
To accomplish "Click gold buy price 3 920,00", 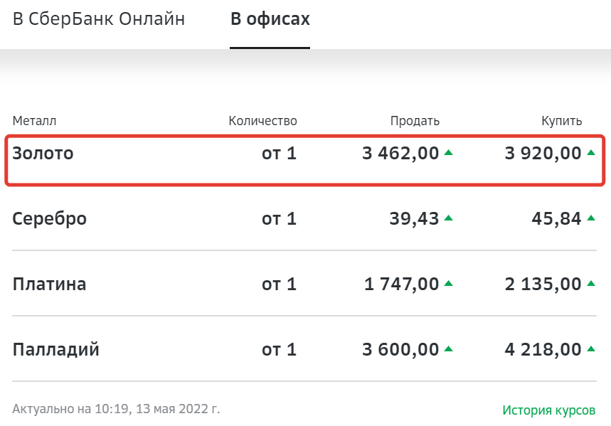I will (x=543, y=153).
